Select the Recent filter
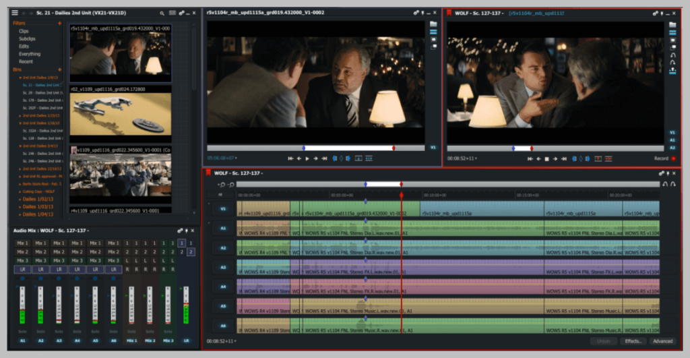 [x=26, y=61]
